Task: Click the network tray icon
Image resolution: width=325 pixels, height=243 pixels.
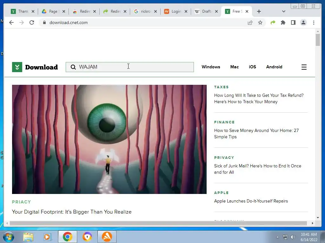Action: (x=285, y=237)
